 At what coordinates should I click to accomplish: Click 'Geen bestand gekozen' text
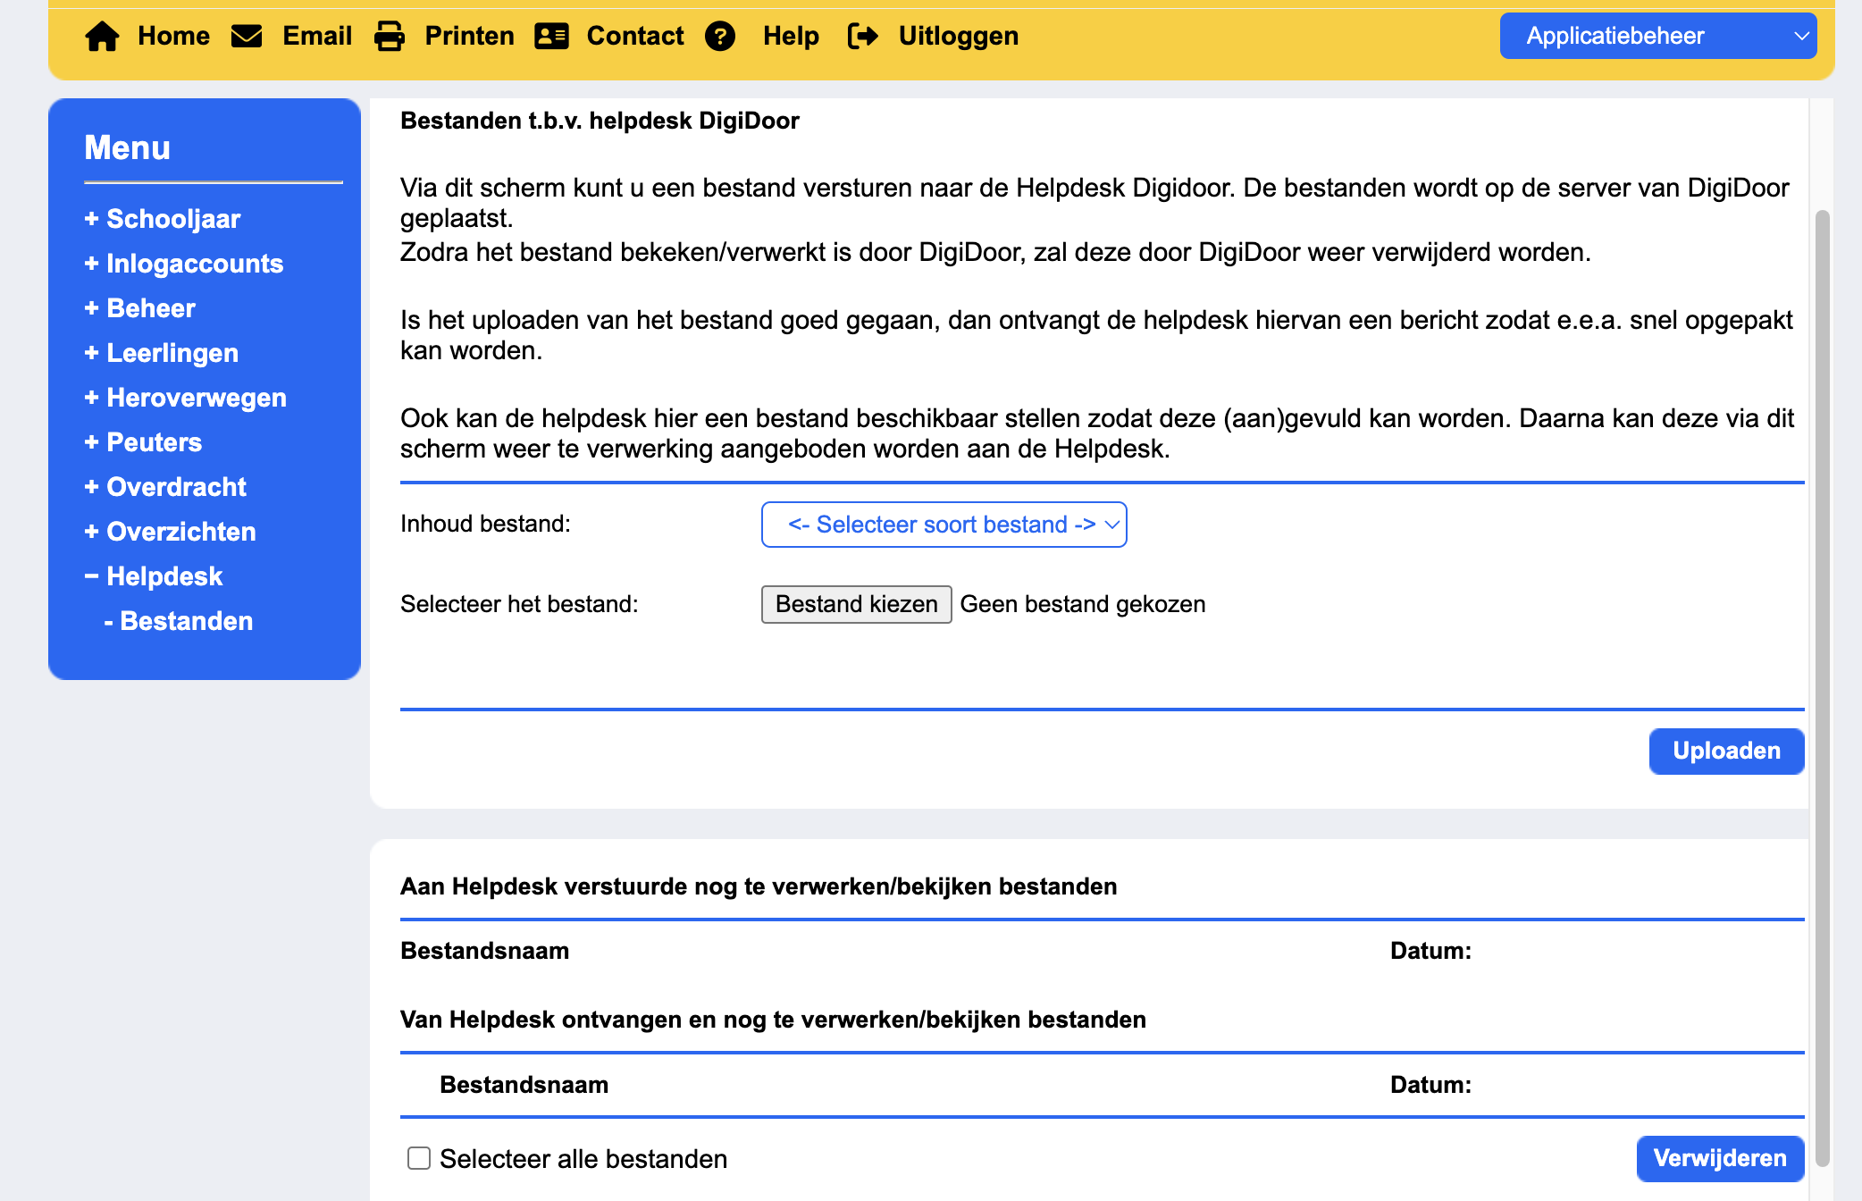point(1083,605)
